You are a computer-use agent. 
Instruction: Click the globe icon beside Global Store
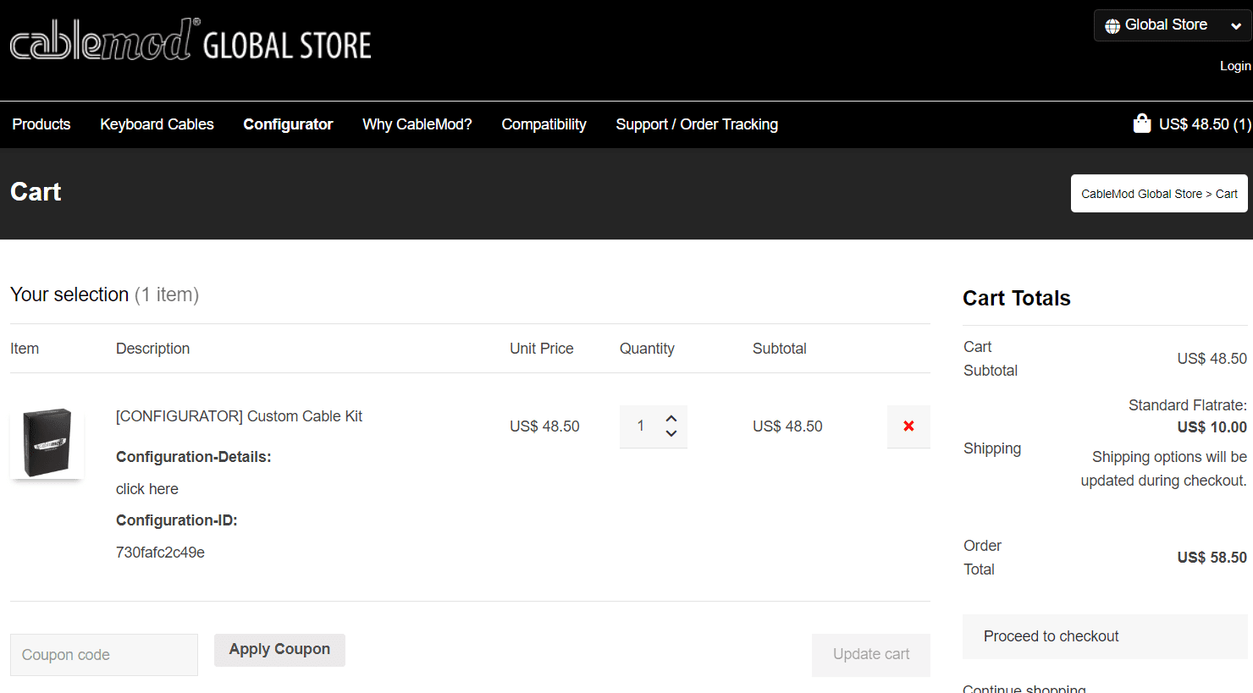(x=1112, y=26)
